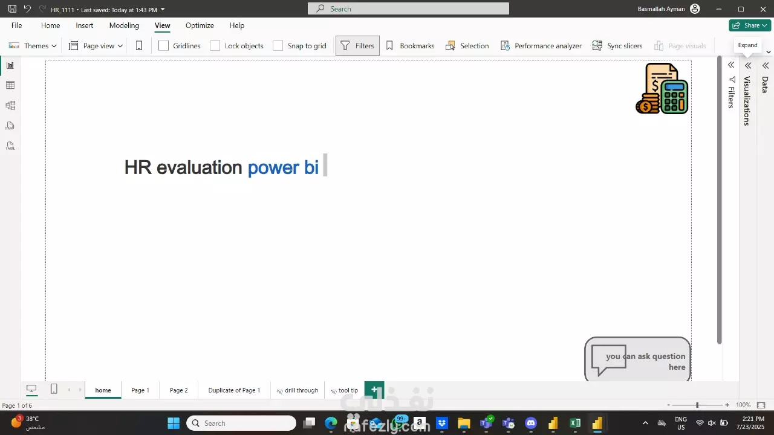Screen dimensions: 774x435
Task: Show hidden icons in the system tray
Action: [645, 423]
